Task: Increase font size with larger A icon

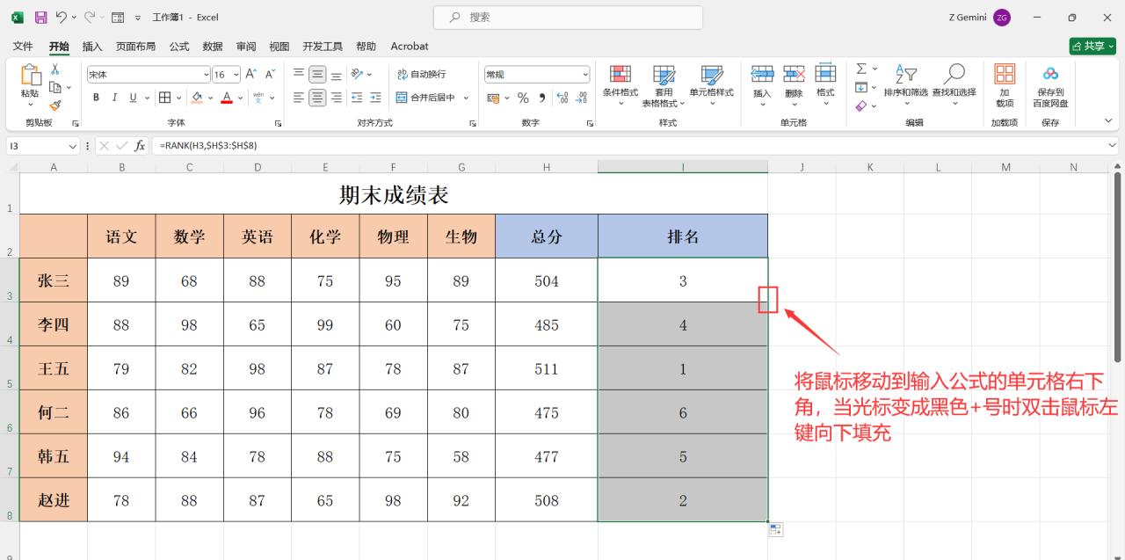Action: (251, 75)
